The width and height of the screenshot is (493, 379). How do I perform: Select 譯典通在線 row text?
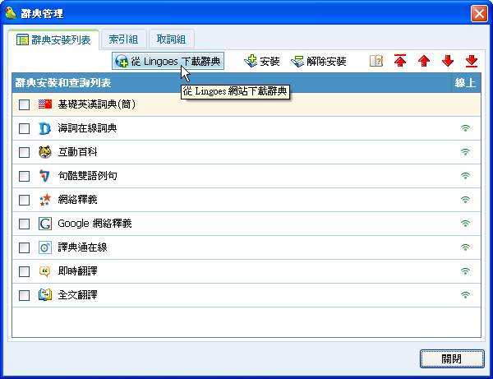coord(82,247)
